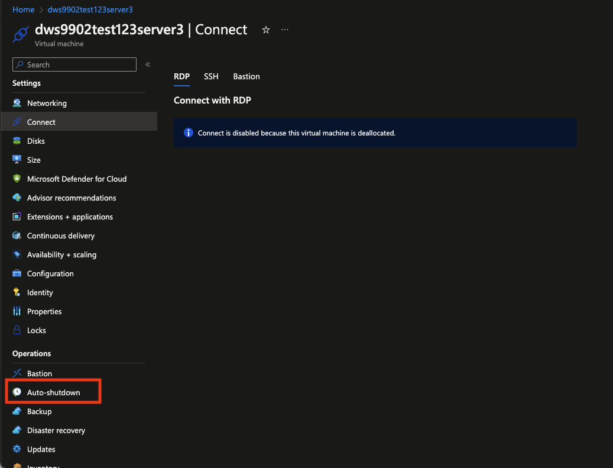The height and width of the screenshot is (468, 613).
Task: Click the large virtual machine Connect header icon
Action: (x=20, y=34)
